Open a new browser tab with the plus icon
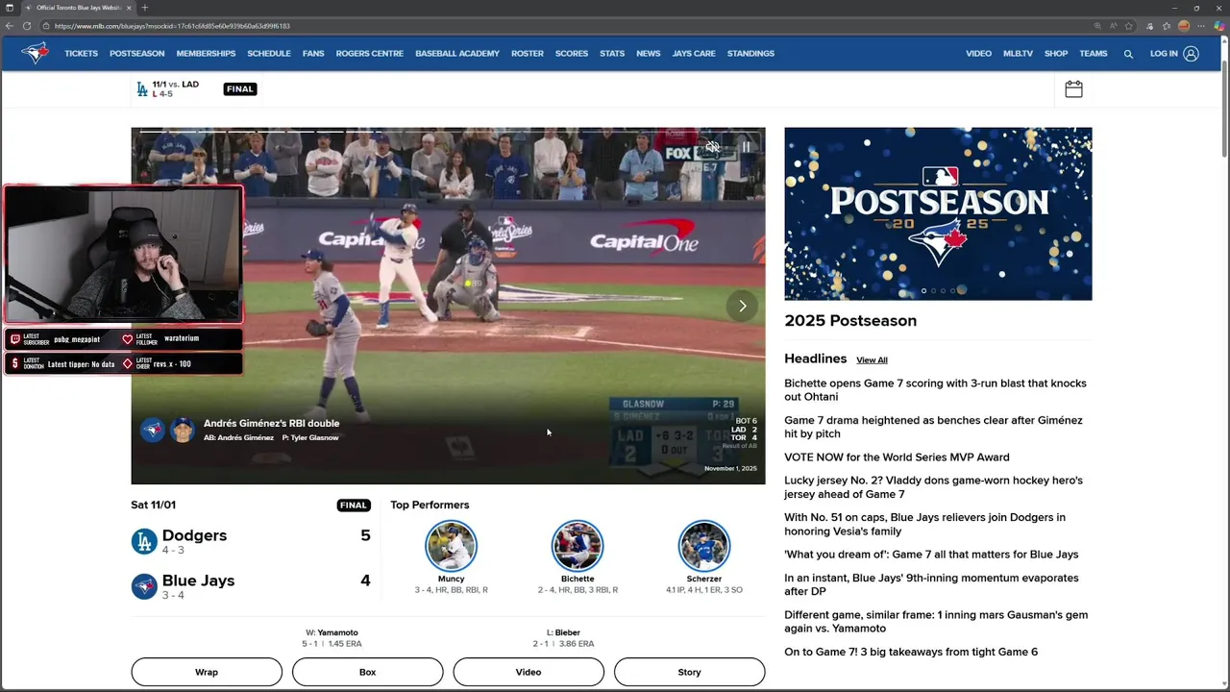The width and height of the screenshot is (1230, 692). (x=145, y=8)
